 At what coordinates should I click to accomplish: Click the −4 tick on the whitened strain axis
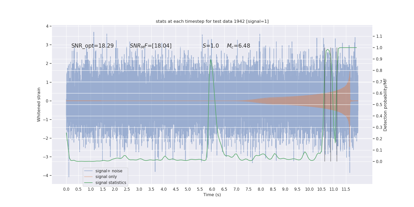click(x=46, y=175)
